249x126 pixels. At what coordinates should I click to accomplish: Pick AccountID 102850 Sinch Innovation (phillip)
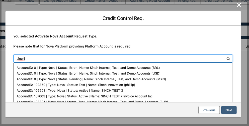click(x=123, y=85)
